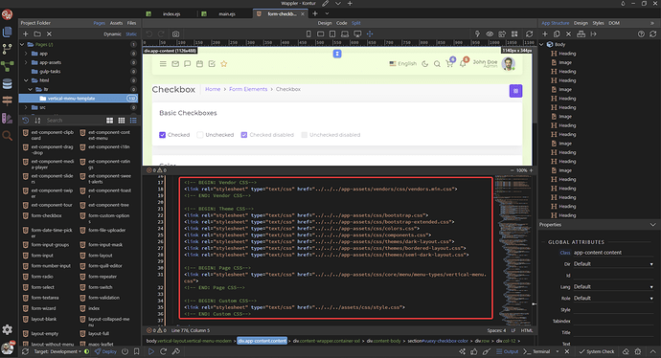The width and height of the screenshot is (661, 358).
Task: Switch the files list to large thumbnail view
Action: tap(109, 121)
